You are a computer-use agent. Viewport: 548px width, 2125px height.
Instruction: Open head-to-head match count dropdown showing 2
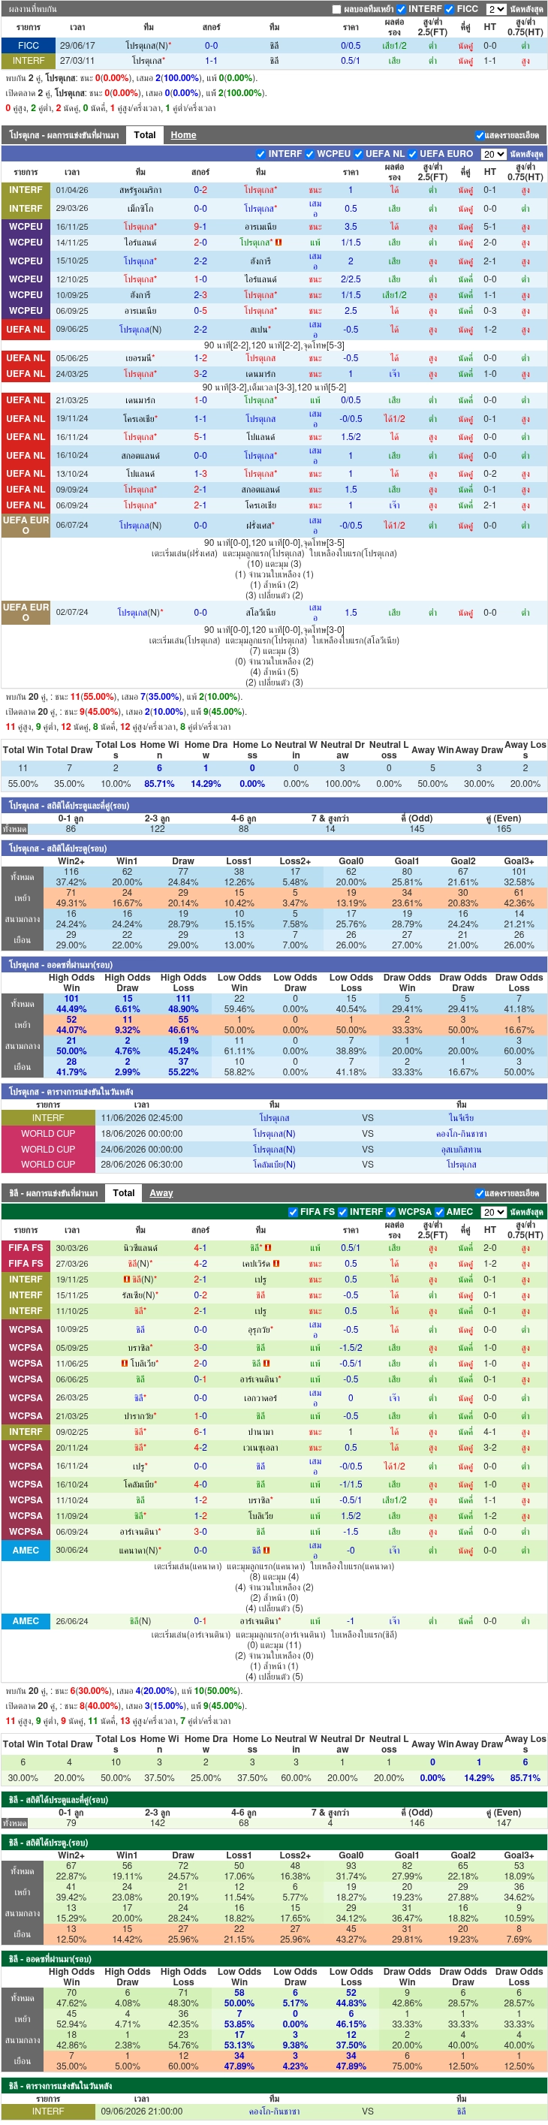[495, 9]
